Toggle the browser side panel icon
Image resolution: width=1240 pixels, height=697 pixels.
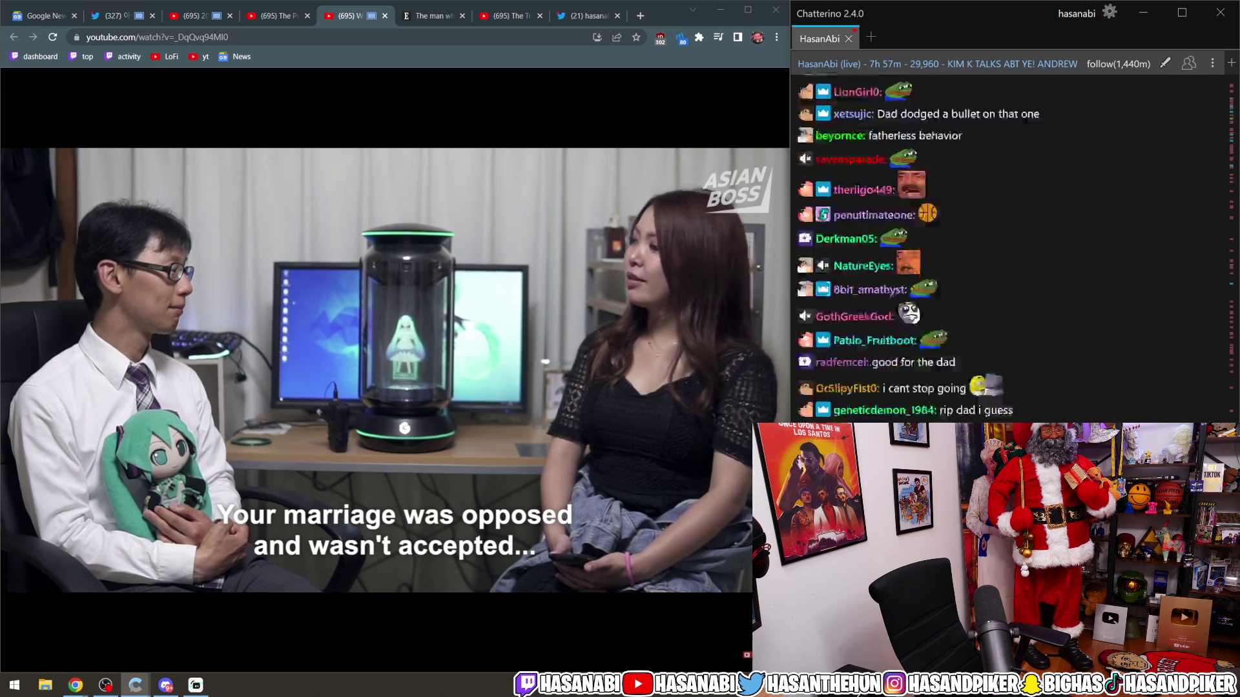point(736,37)
